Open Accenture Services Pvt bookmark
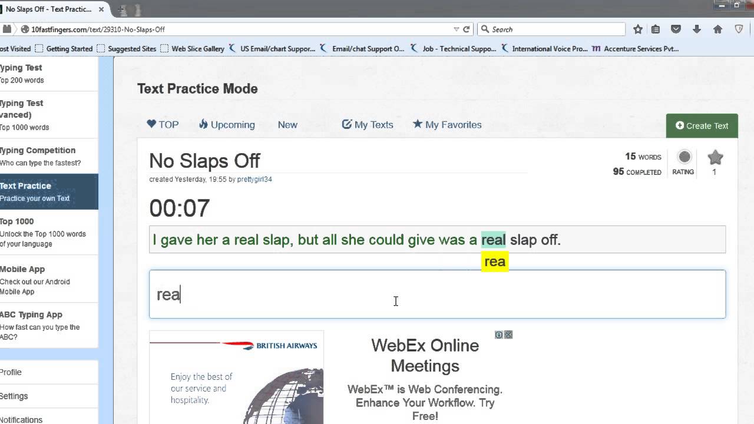The image size is (754, 424). coord(635,49)
